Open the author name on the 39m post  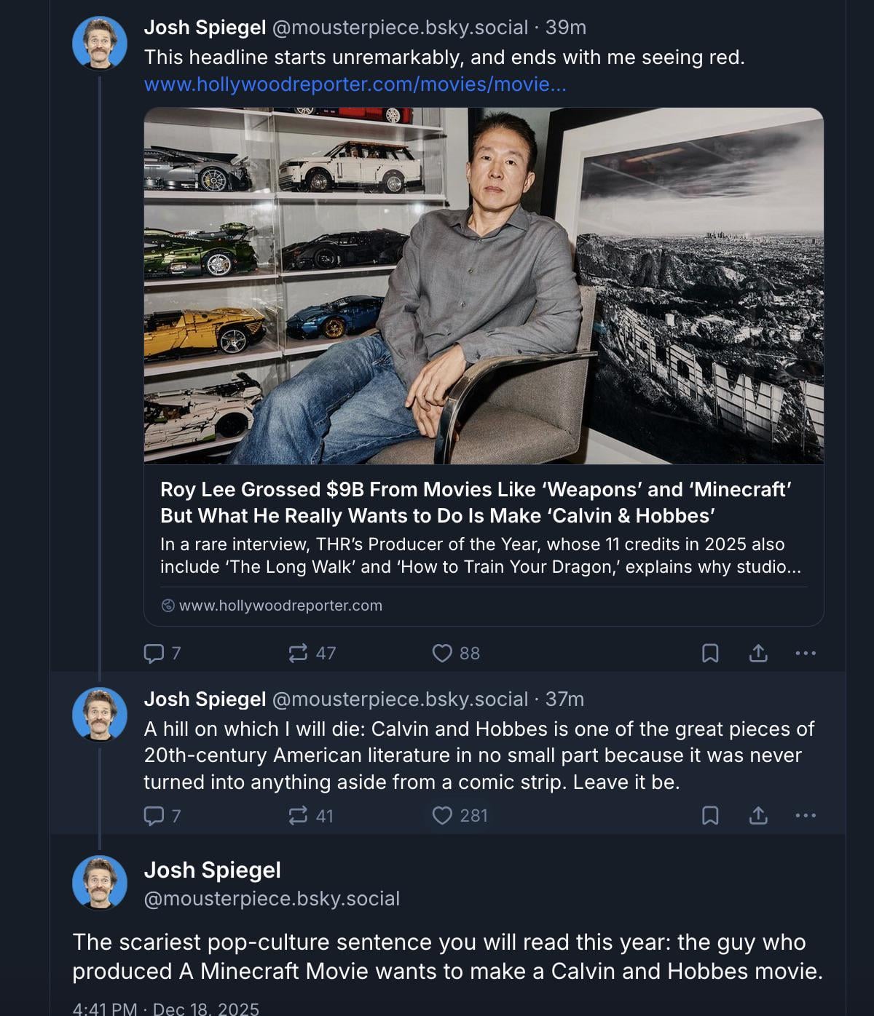point(205,28)
